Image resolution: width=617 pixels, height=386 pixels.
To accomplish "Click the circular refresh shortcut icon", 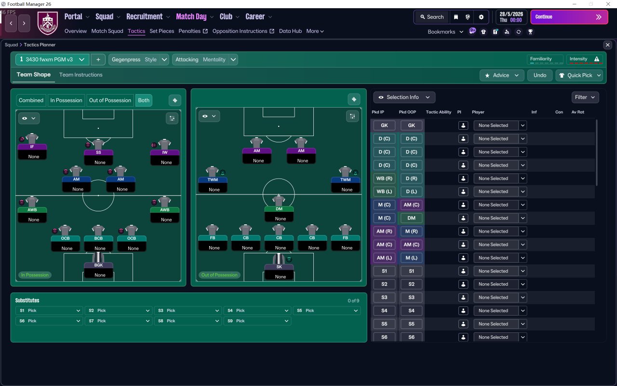I will tap(519, 32).
